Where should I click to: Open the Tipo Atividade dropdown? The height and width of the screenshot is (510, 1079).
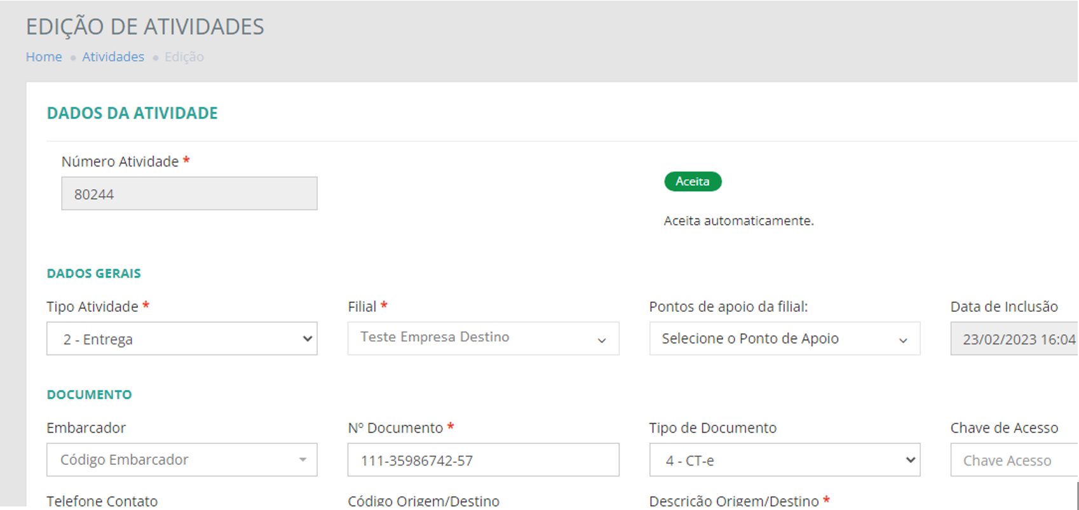click(x=182, y=339)
